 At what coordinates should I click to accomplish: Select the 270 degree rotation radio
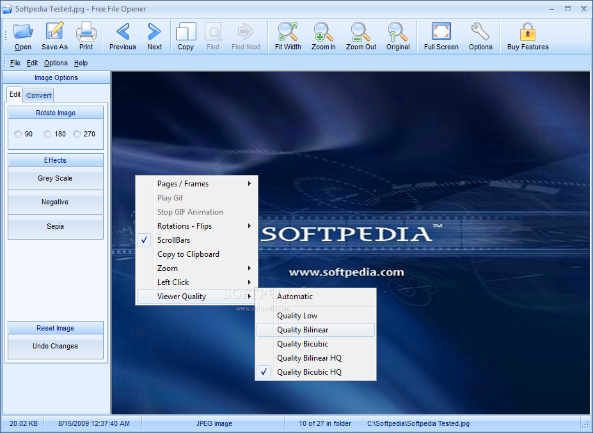[77, 134]
